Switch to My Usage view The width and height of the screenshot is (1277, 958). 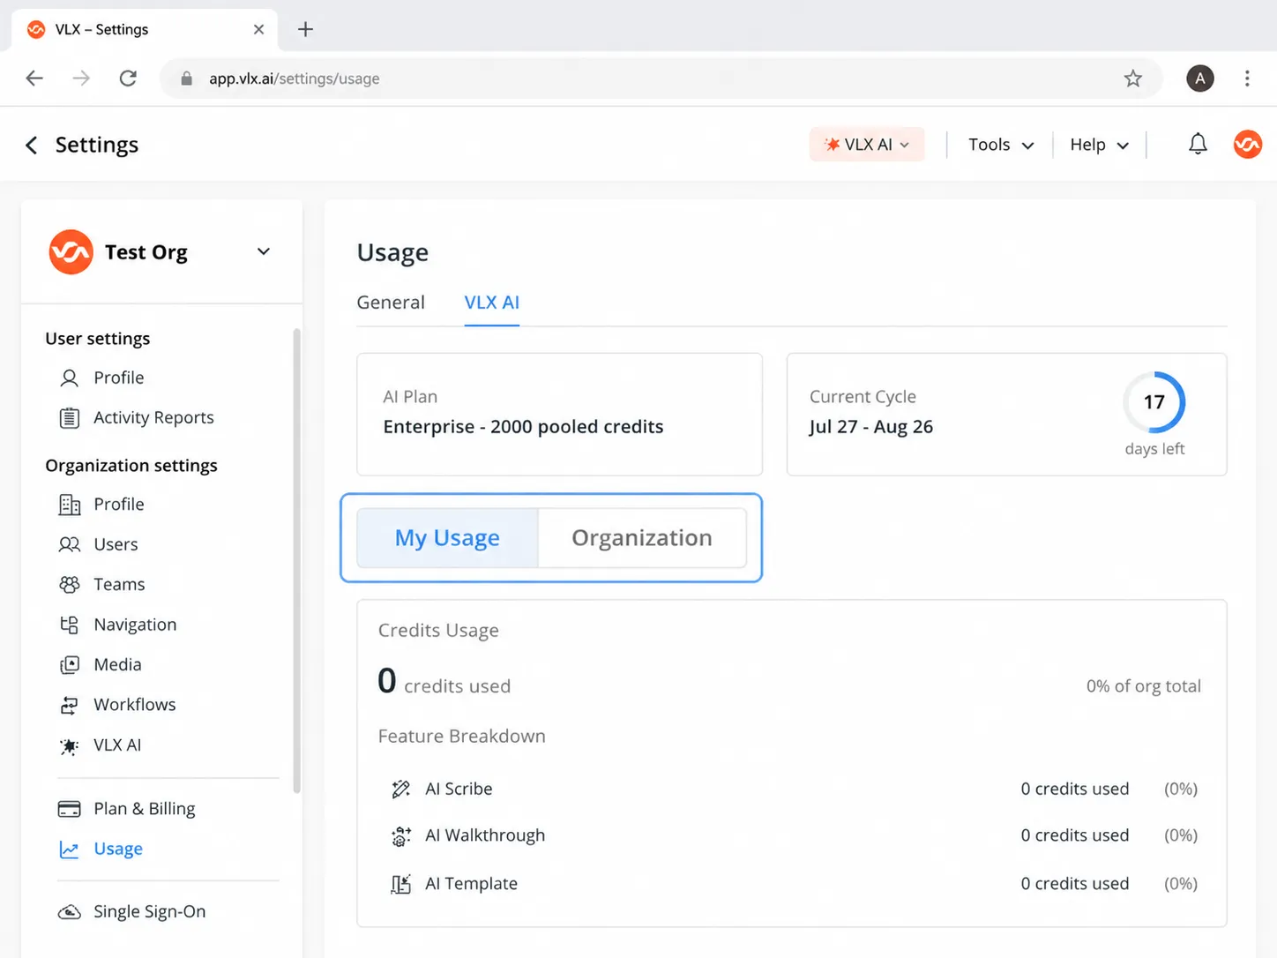coord(447,538)
